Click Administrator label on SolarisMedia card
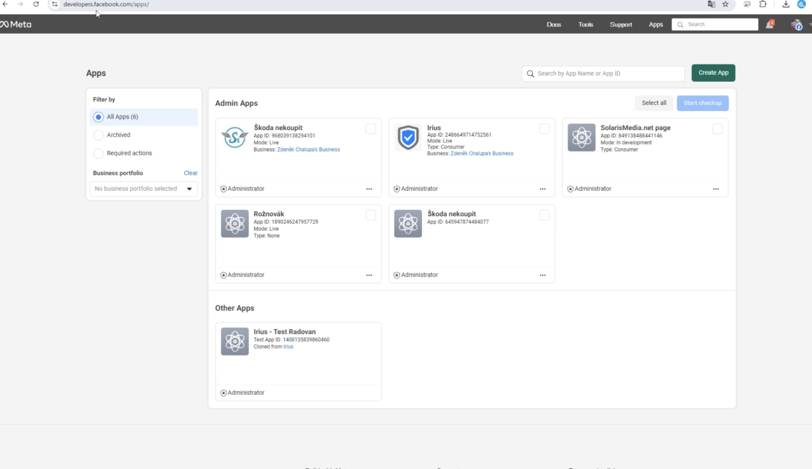812x469 pixels. pyautogui.click(x=593, y=189)
